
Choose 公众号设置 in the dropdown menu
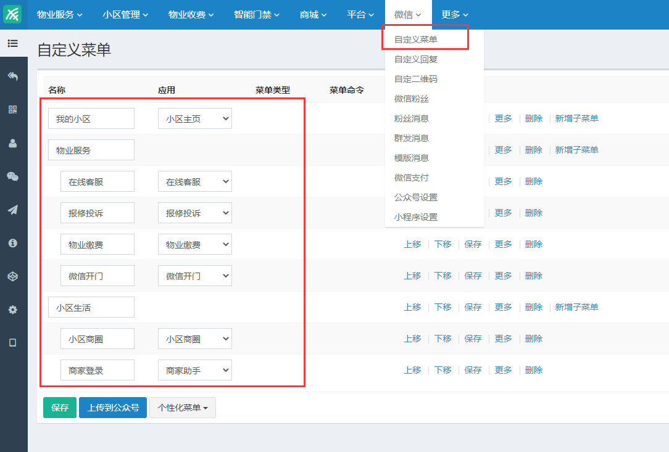coord(415,197)
